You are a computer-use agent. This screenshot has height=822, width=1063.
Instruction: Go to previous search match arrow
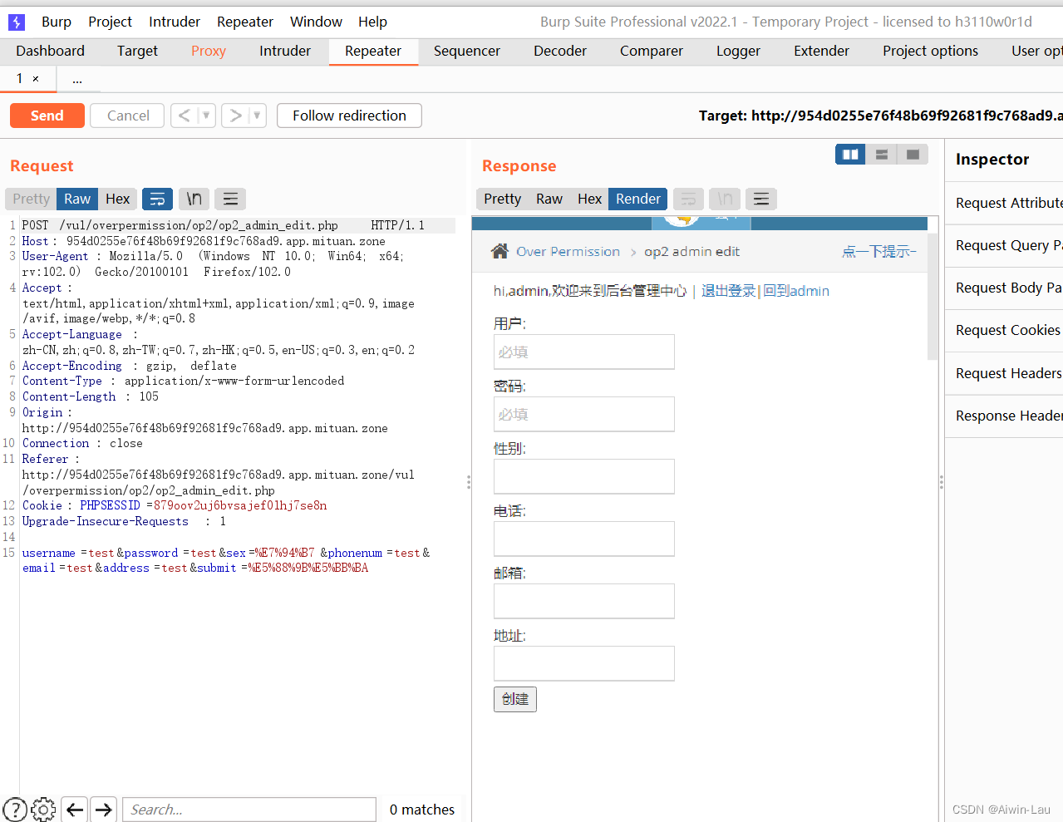tap(75, 809)
